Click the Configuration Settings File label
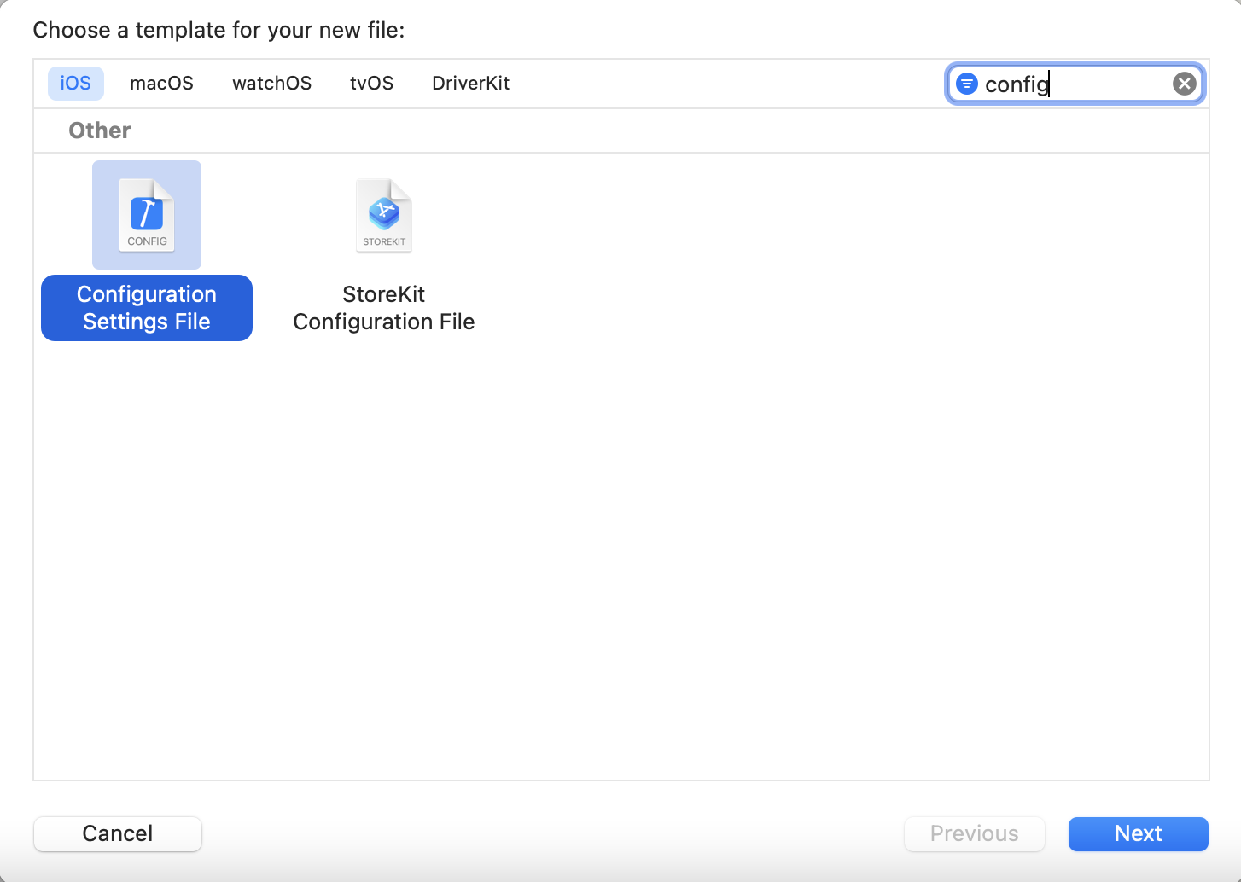 click(147, 308)
